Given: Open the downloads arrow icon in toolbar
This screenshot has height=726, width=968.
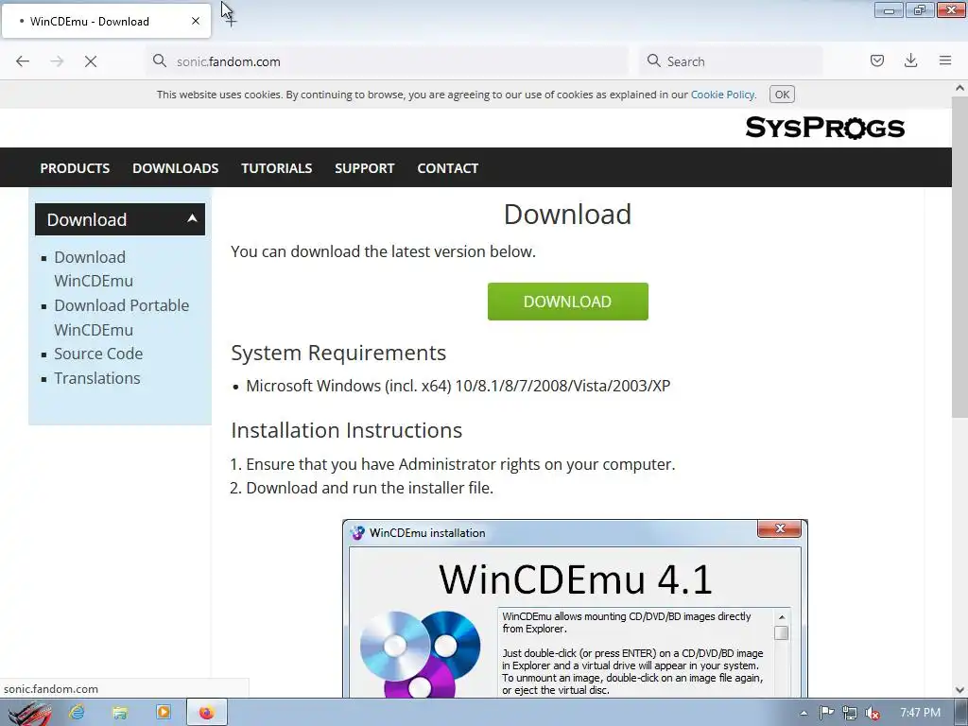Looking at the screenshot, I should 910,60.
